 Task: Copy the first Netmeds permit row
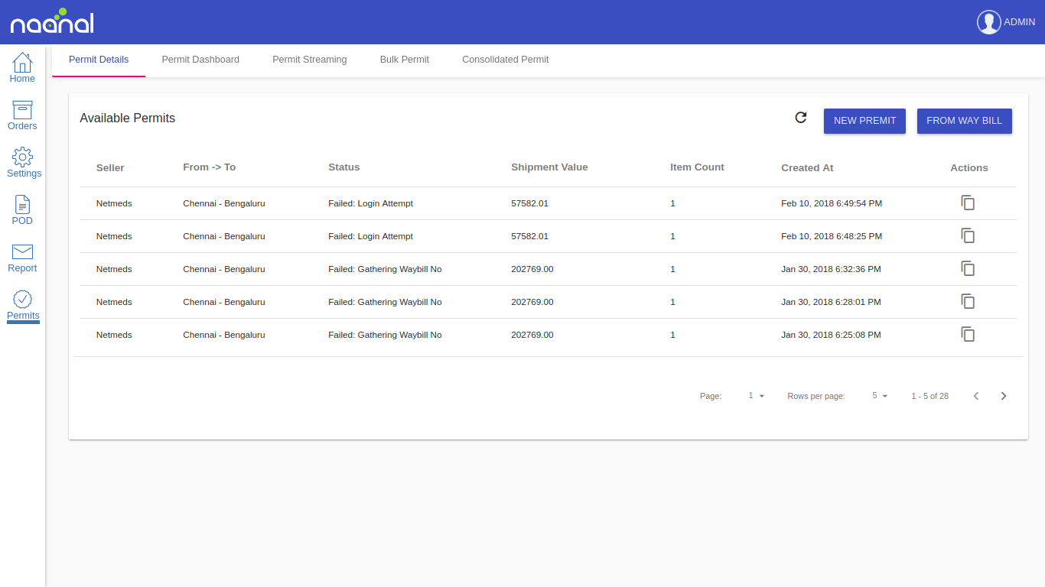[968, 203]
